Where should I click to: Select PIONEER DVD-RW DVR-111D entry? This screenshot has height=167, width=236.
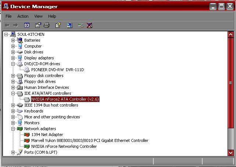click(x=58, y=70)
